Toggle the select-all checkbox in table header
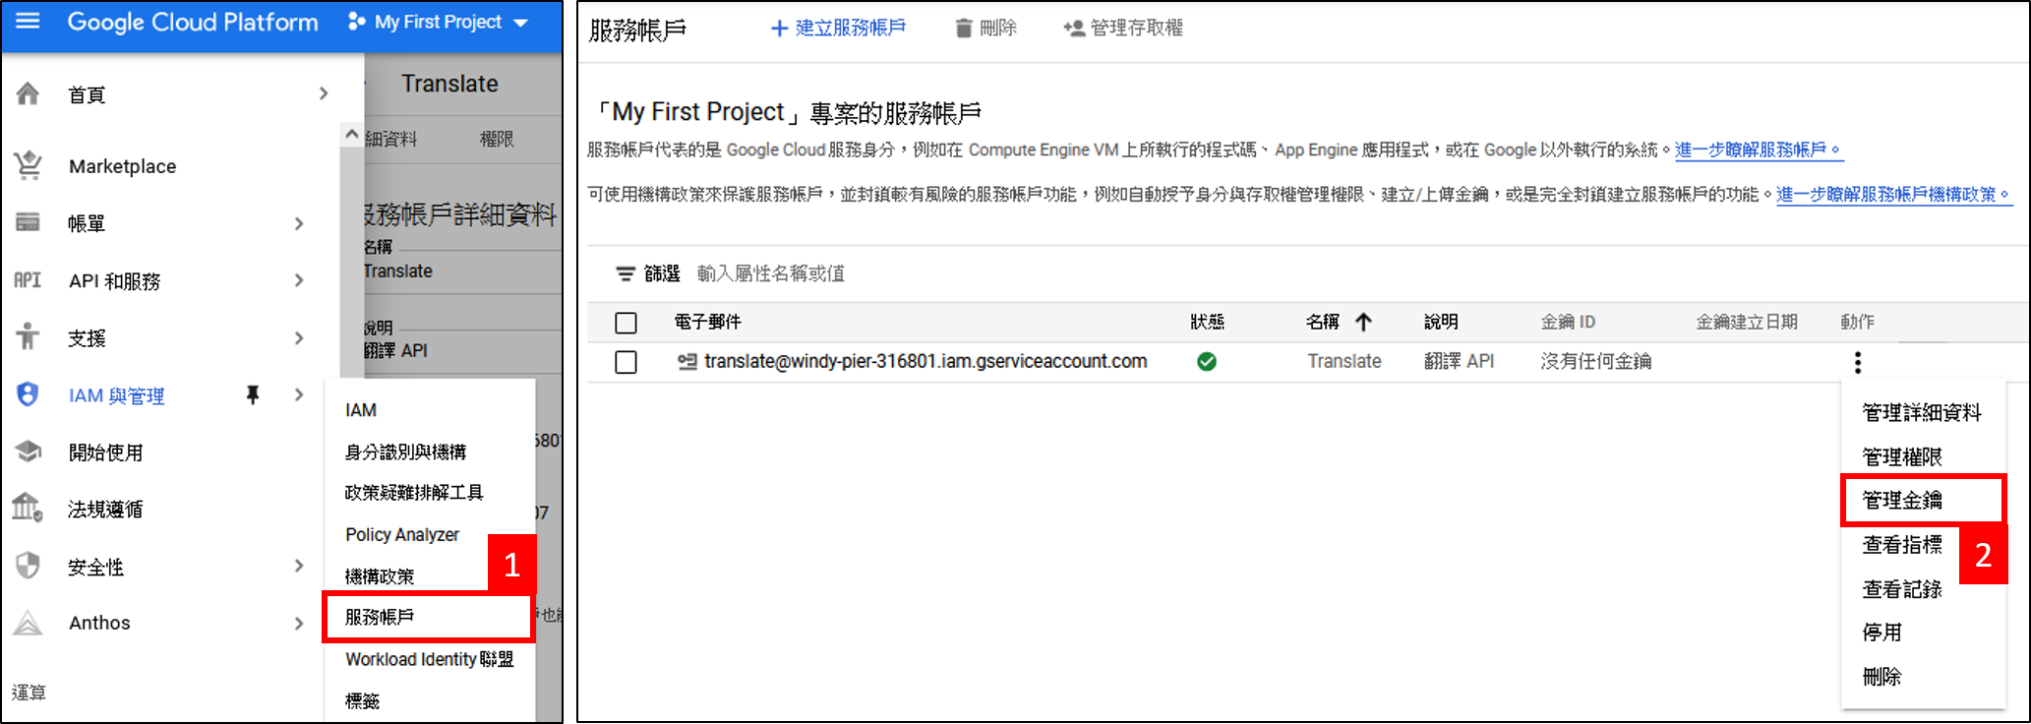This screenshot has height=724, width=2031. 626,323
